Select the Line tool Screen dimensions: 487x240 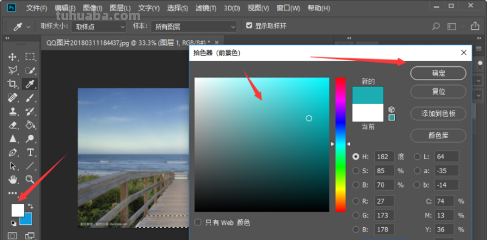tap(30, 166)
